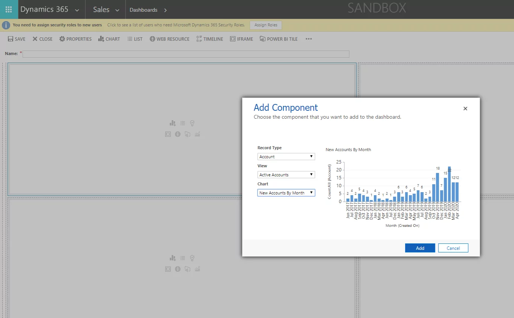Click the Month (Created On) axis label
Screen dimensions: 514x318
(402, 226)
